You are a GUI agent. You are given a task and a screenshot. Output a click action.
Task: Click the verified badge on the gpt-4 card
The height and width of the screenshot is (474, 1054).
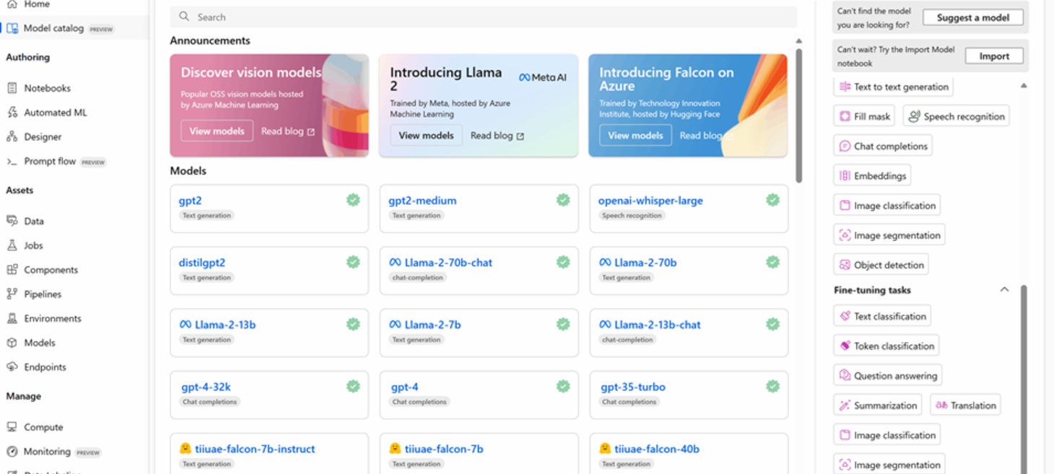(562, 386)
